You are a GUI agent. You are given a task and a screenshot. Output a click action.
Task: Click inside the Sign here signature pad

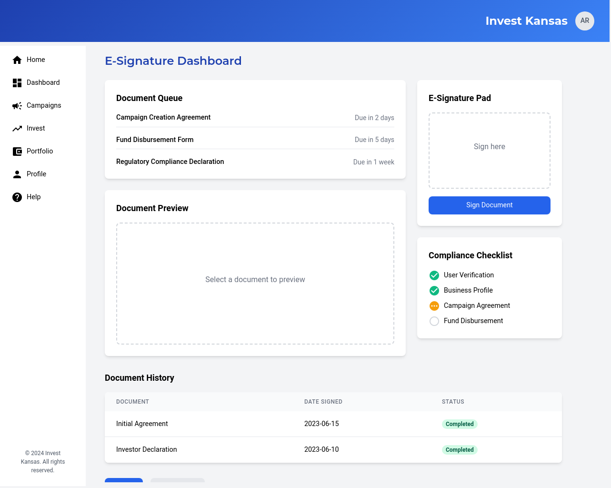(489, 151)
